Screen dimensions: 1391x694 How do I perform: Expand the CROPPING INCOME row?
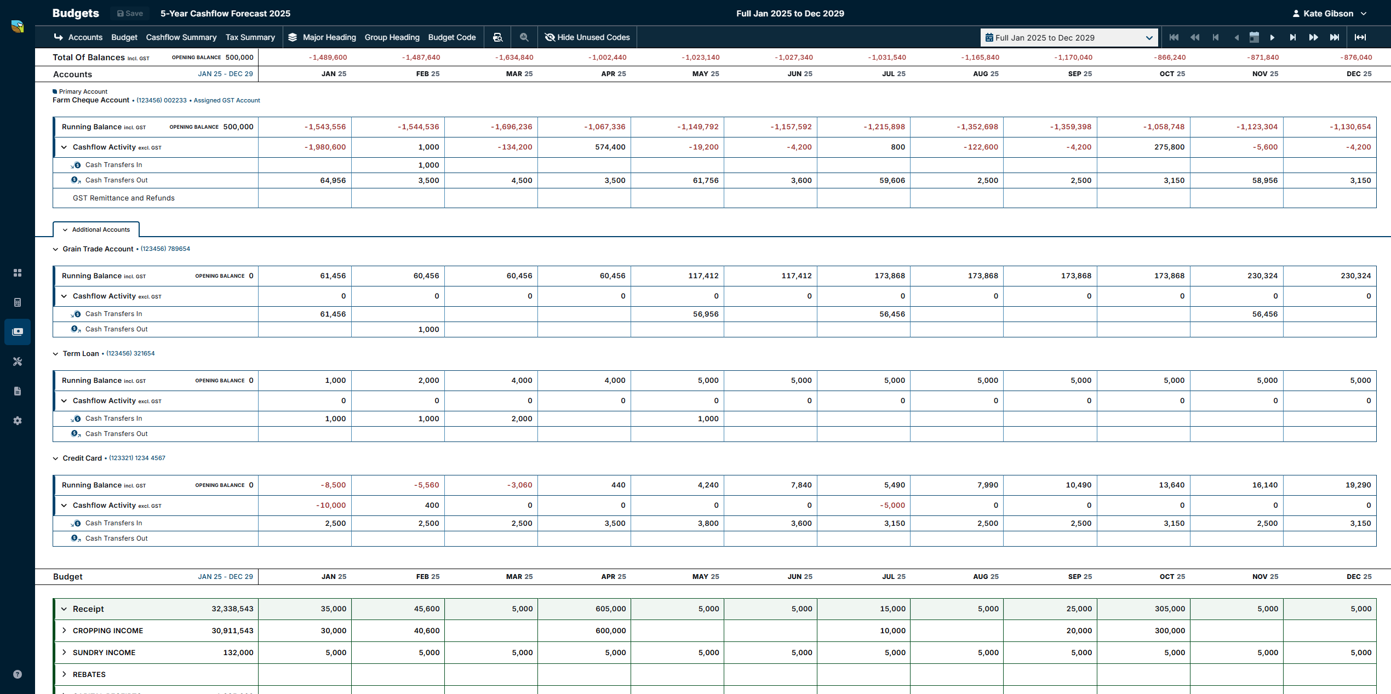point(64,630)
